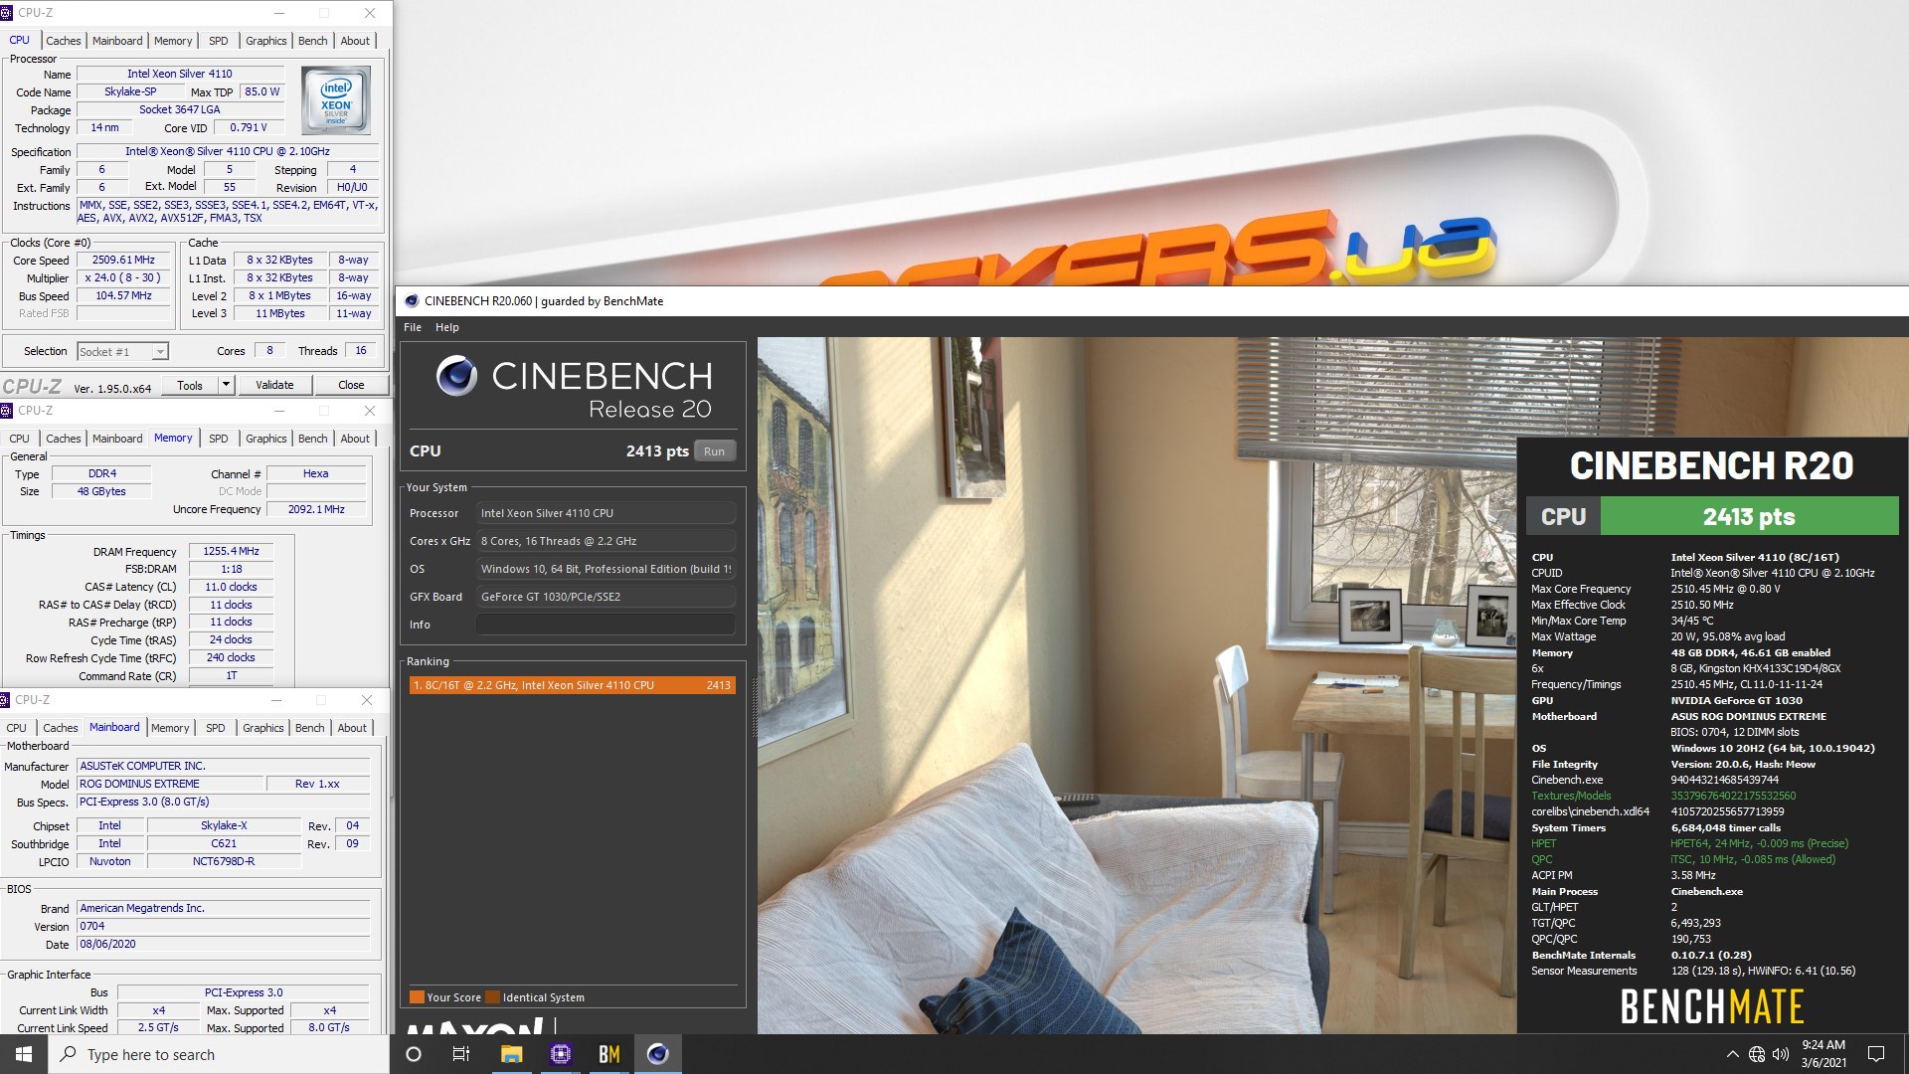Select Caches tab in bottom CPU-Z Mainboard window

61,728
